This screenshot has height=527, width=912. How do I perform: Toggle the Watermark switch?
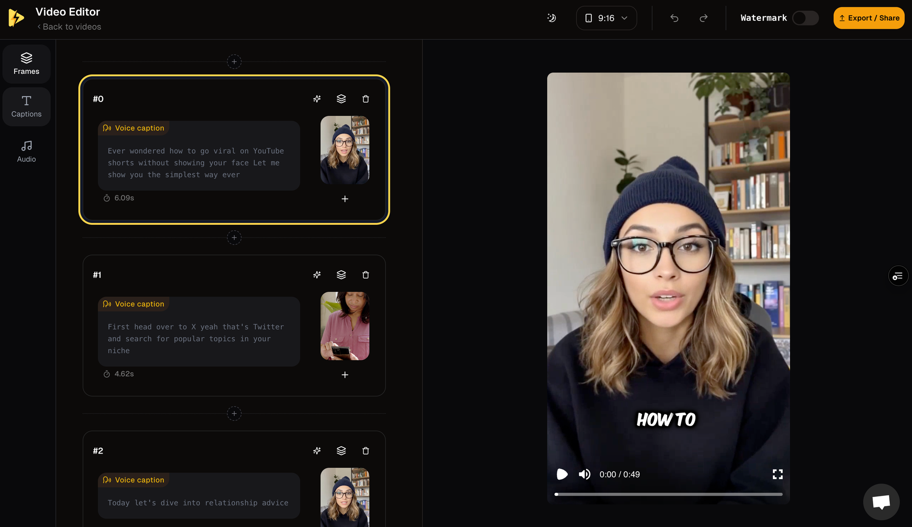(x=805, y=18)
